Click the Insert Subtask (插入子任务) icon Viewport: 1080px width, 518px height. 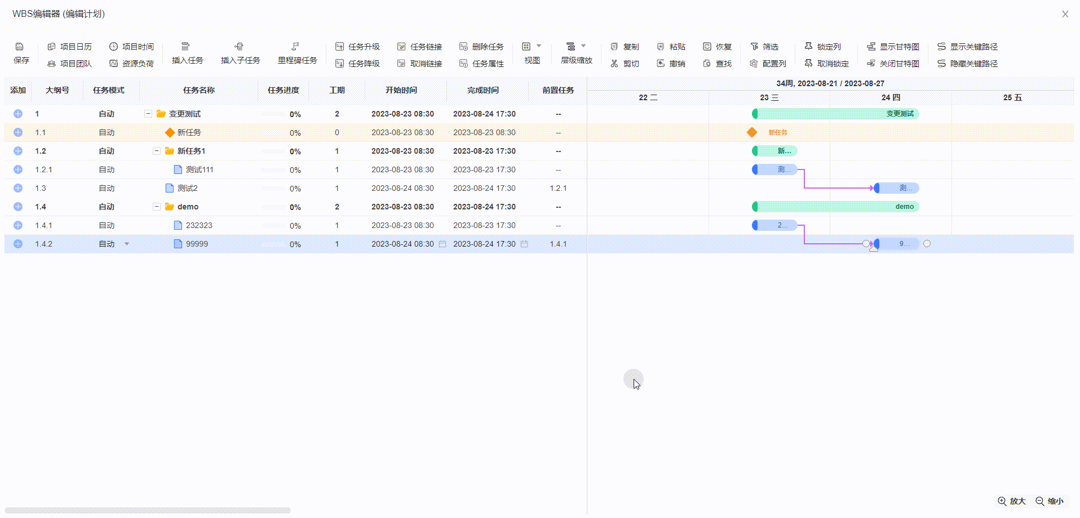239,47
